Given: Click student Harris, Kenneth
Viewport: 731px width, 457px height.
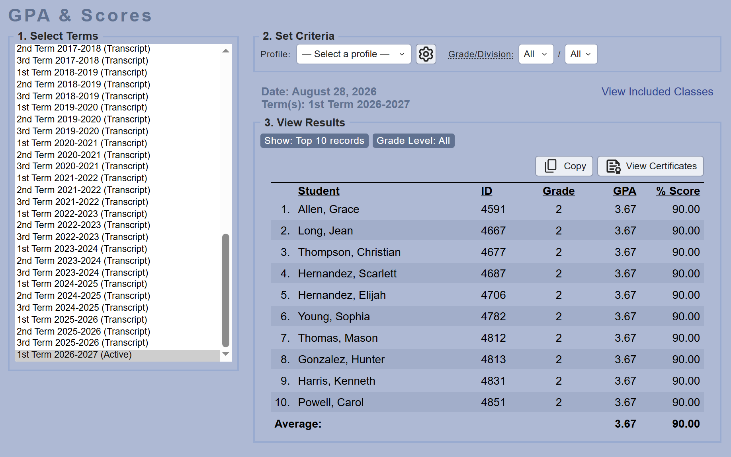Looking at the screenshot, I should [x=336, y=381].
